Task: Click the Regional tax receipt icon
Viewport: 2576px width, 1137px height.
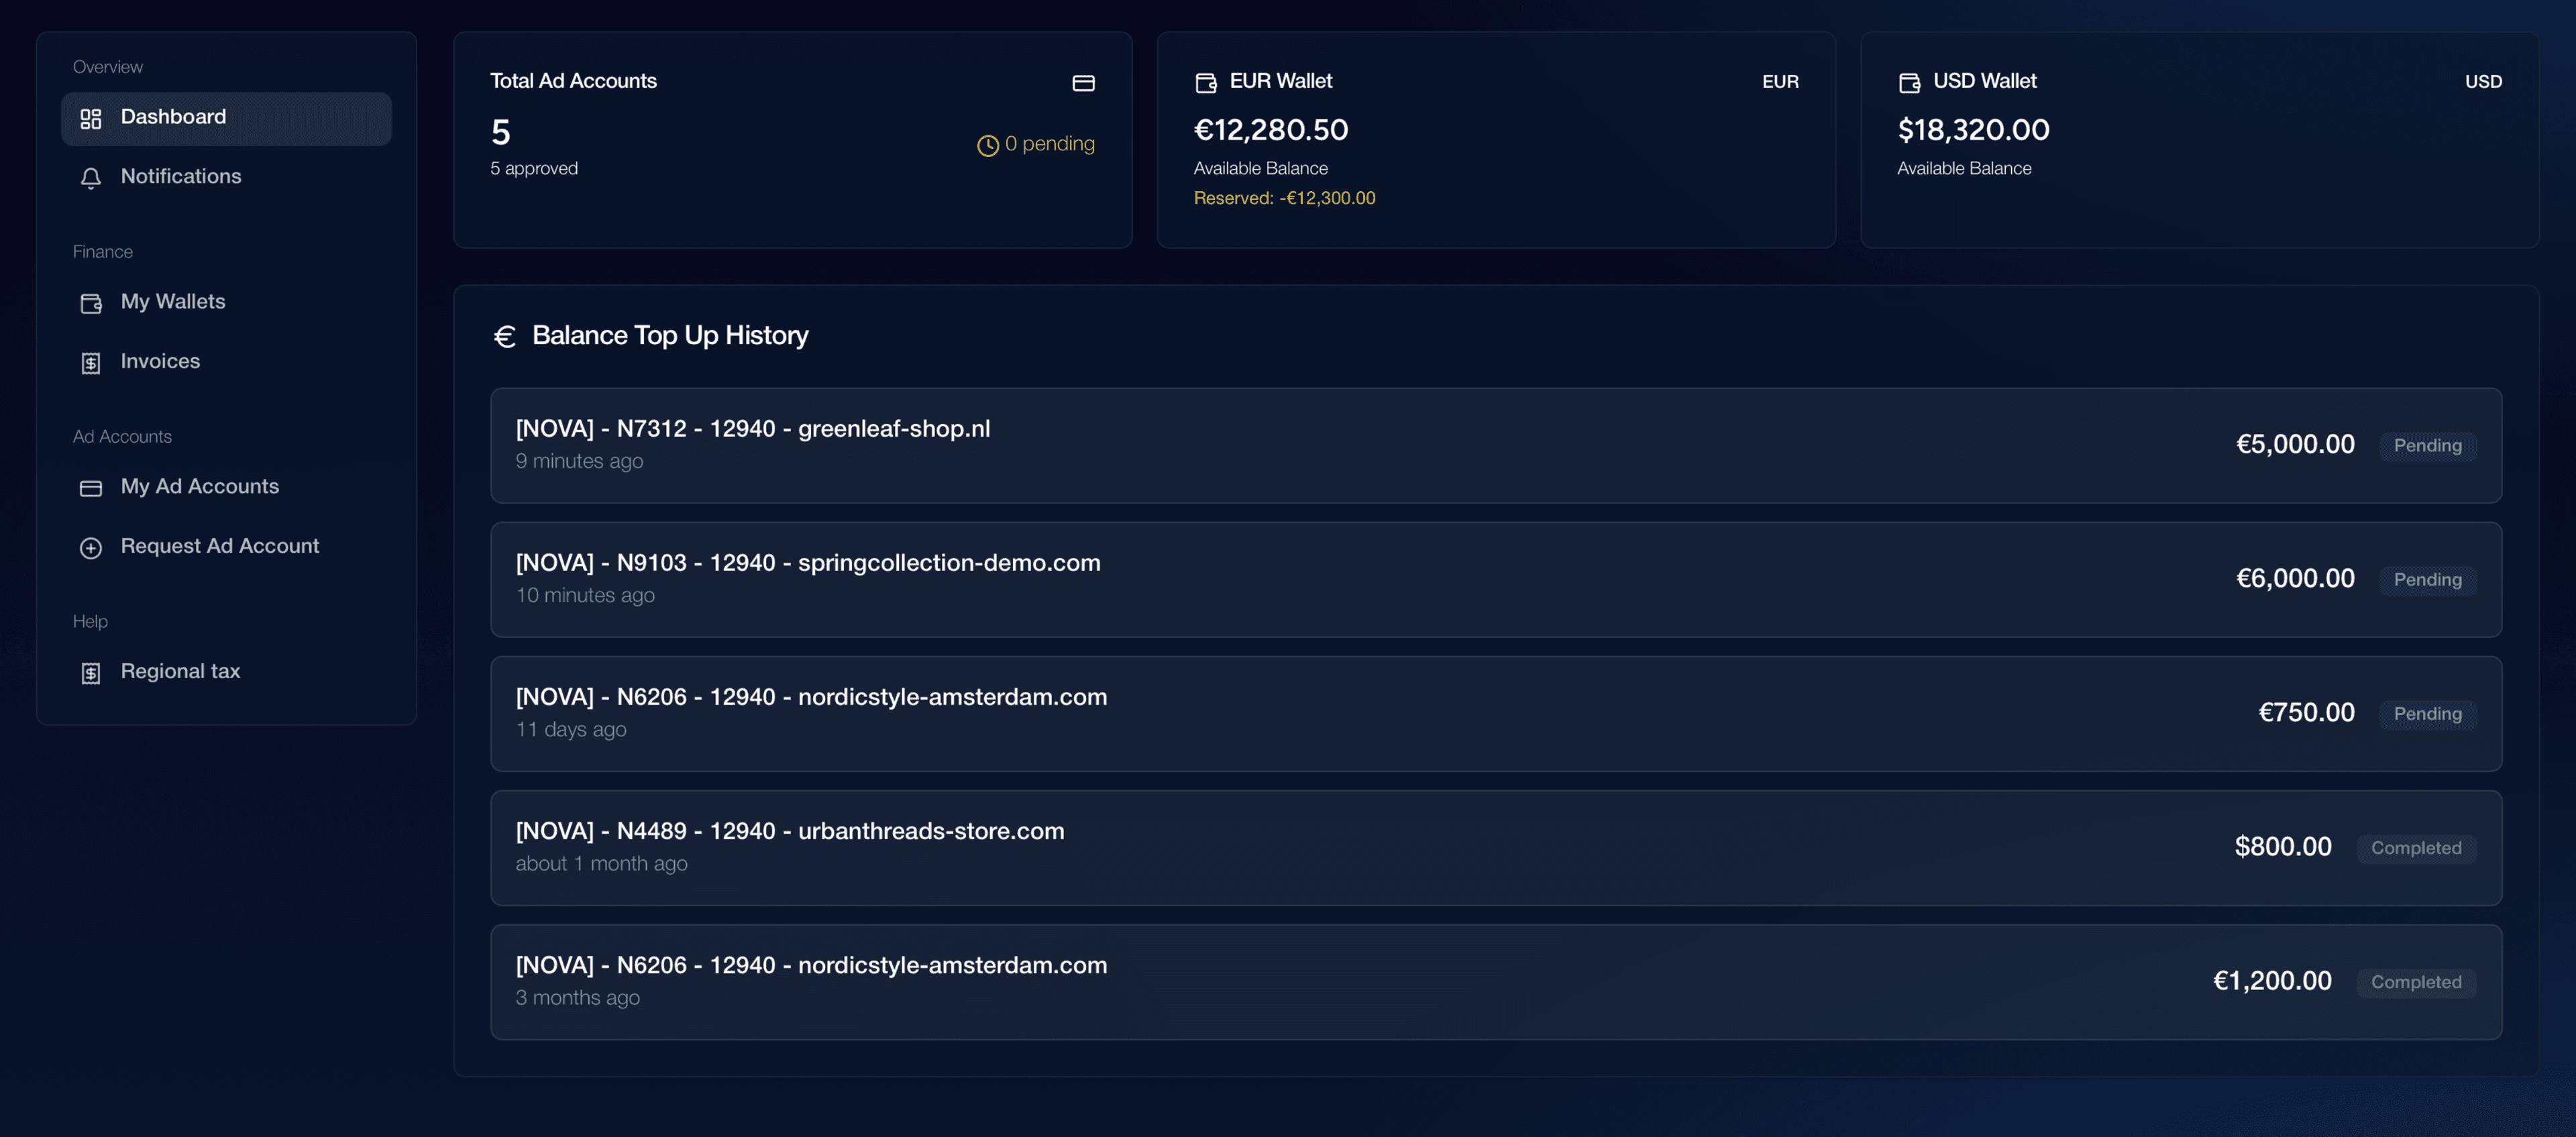Action: [91, 673]
